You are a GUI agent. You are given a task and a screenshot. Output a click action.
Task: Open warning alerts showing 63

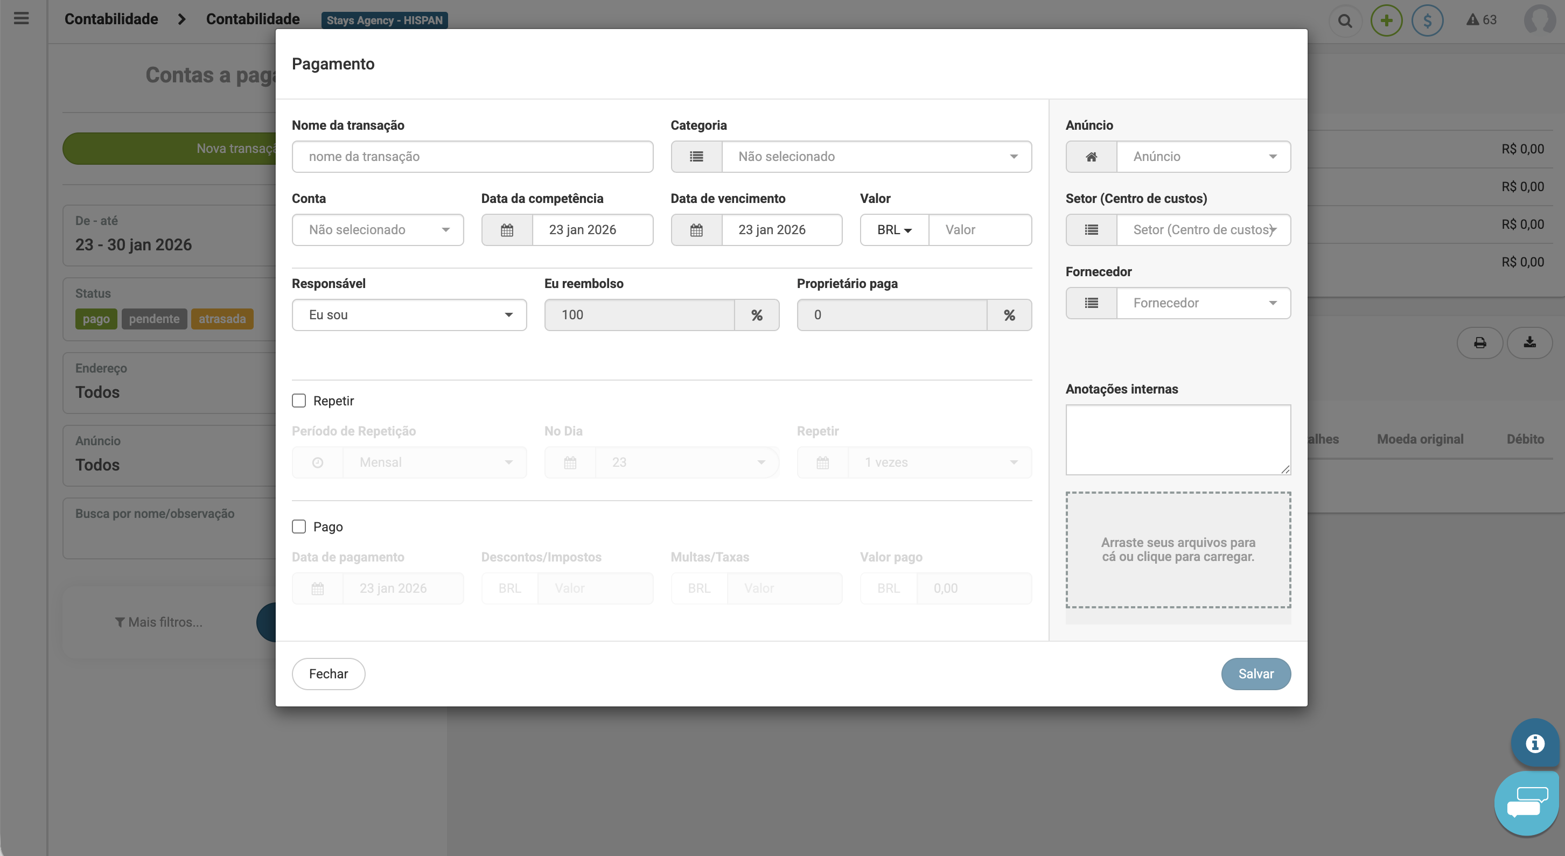pos(1481,20)
